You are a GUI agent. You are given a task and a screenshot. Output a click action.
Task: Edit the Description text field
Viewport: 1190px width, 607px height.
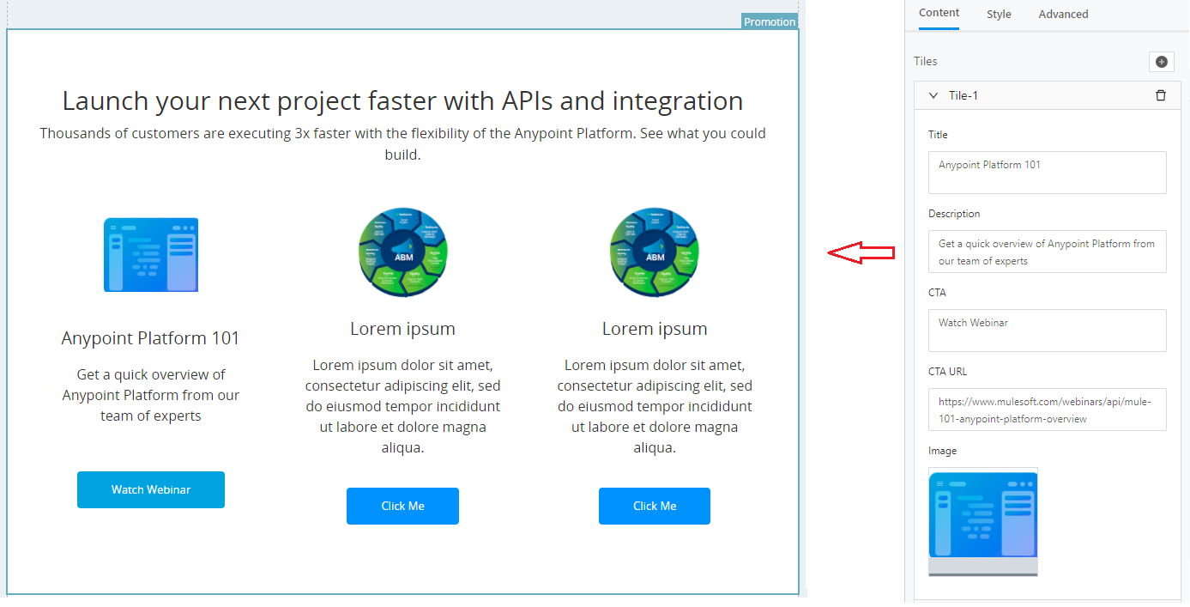[x=1047, y=252]
